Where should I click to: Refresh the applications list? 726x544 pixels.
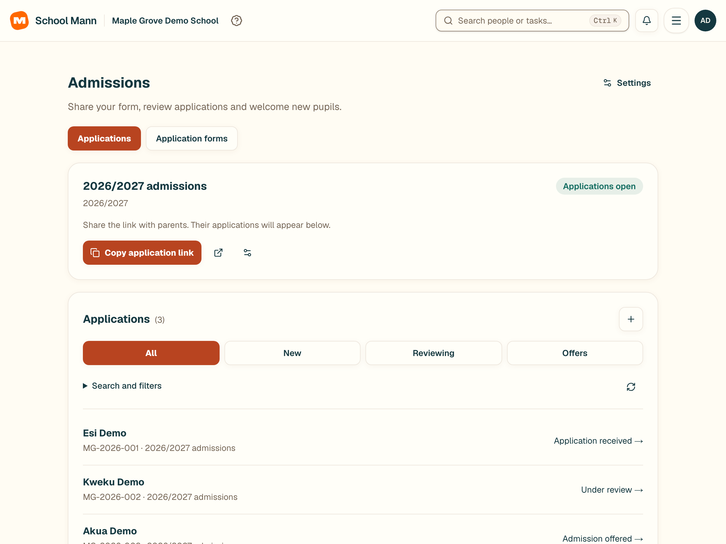630,387
